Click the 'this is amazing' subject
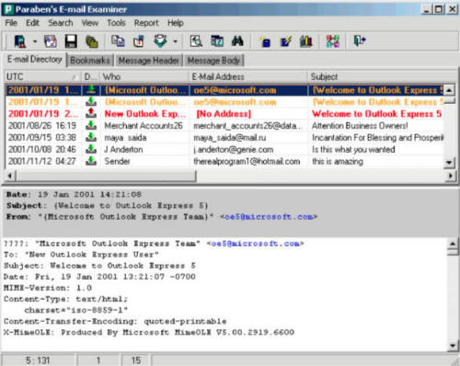460x366 pixels. pos(338,162)
